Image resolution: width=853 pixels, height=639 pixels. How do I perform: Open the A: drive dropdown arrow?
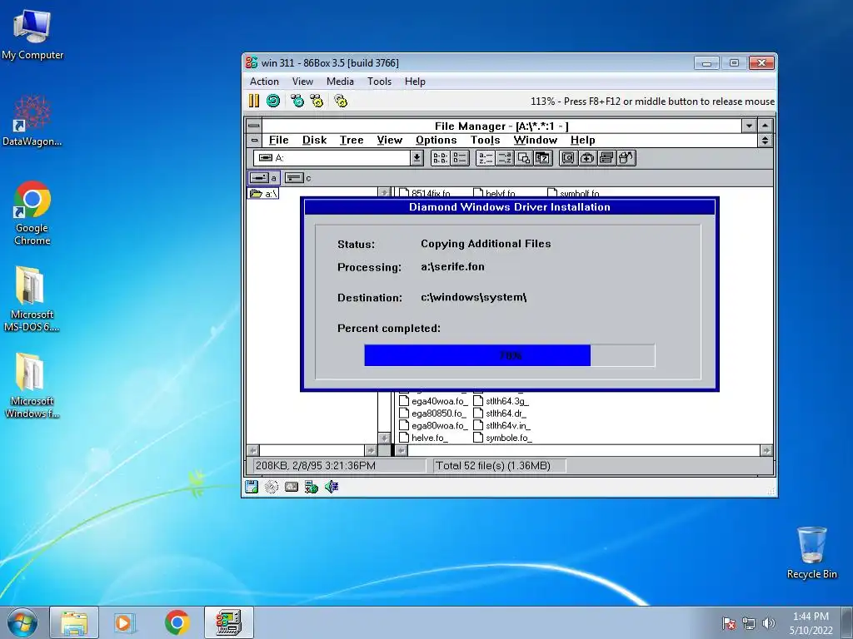(x=417, y=158)
